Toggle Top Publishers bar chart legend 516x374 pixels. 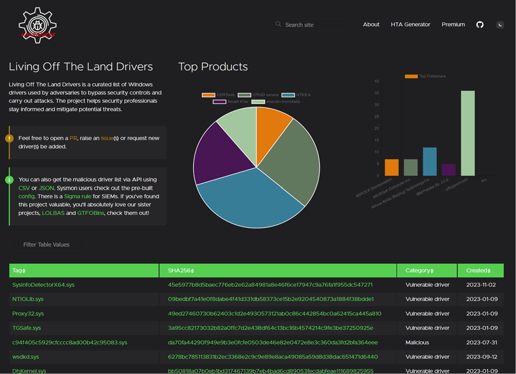[425, 76]
